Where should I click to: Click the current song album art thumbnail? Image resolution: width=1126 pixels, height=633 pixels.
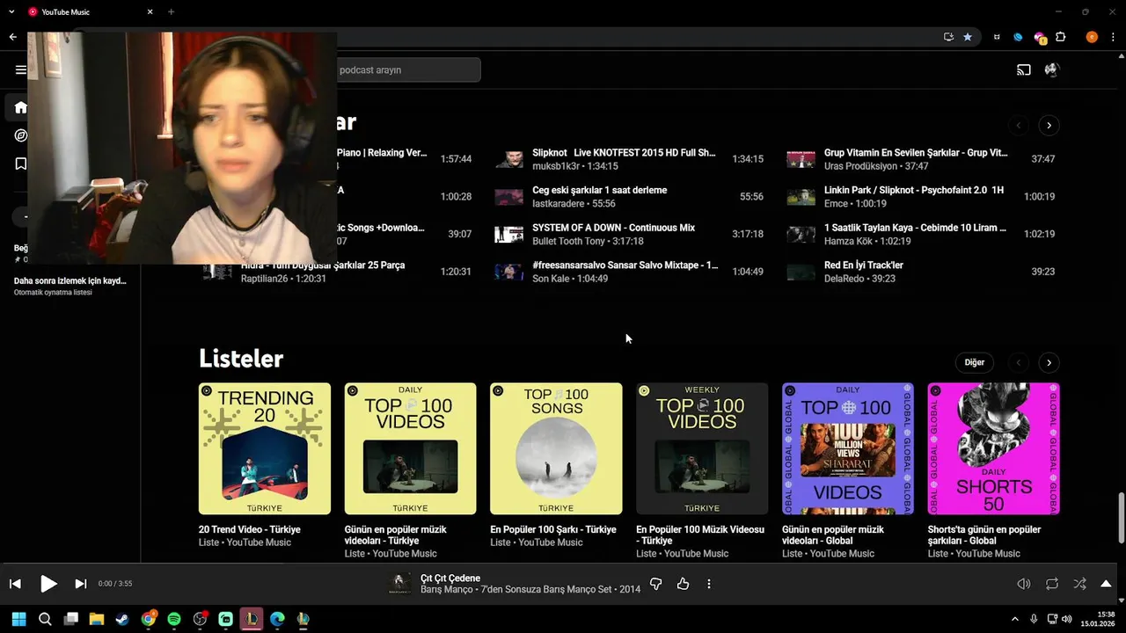(400, 584)
